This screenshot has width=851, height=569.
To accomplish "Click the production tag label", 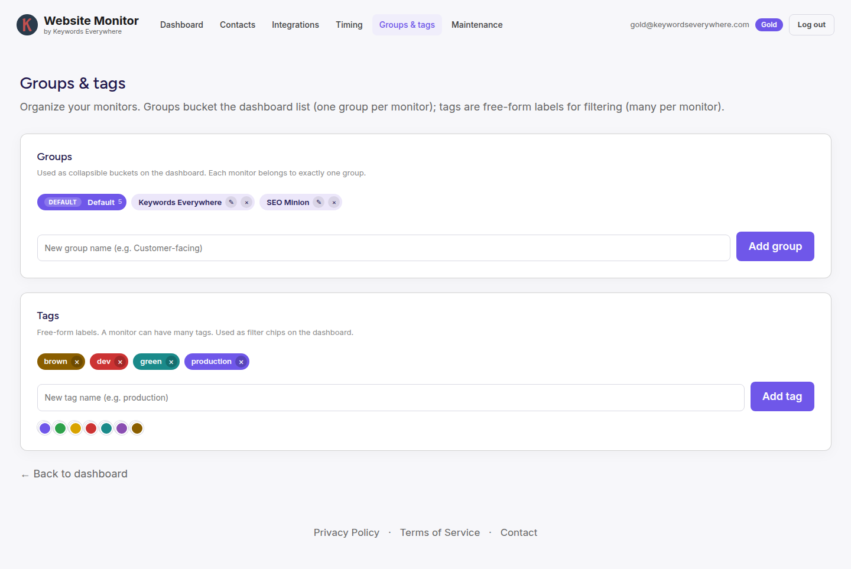I will (x=212, y=362).
